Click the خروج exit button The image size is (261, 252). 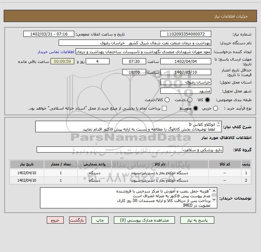tap(55, 220)
